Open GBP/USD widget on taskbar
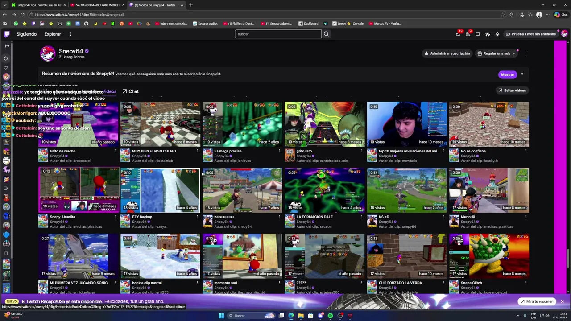Image resolution: width=571 pixels, height=321 pixels. coord(13,315)
